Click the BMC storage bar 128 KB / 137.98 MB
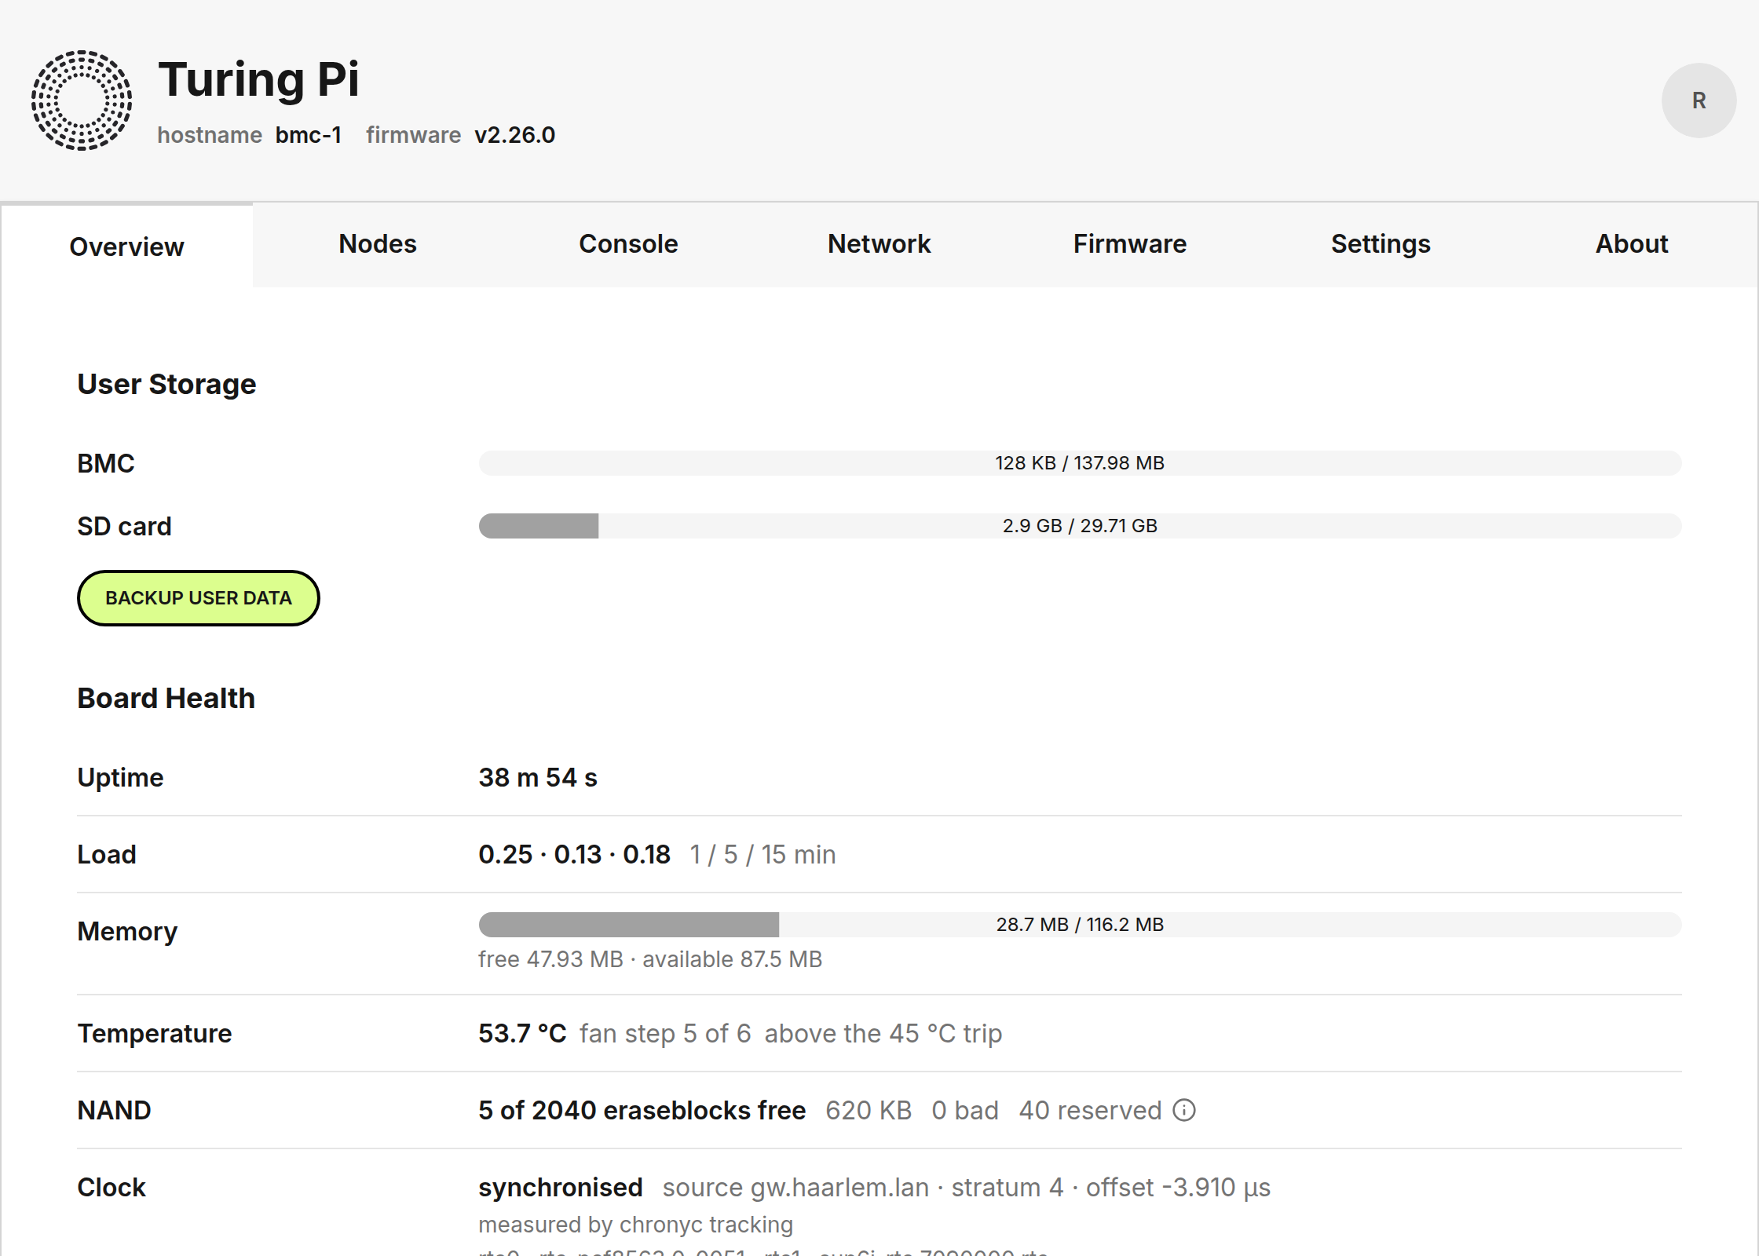Image resolution: width=1759 pixels, height=1256 pixels. point(1080,463)
